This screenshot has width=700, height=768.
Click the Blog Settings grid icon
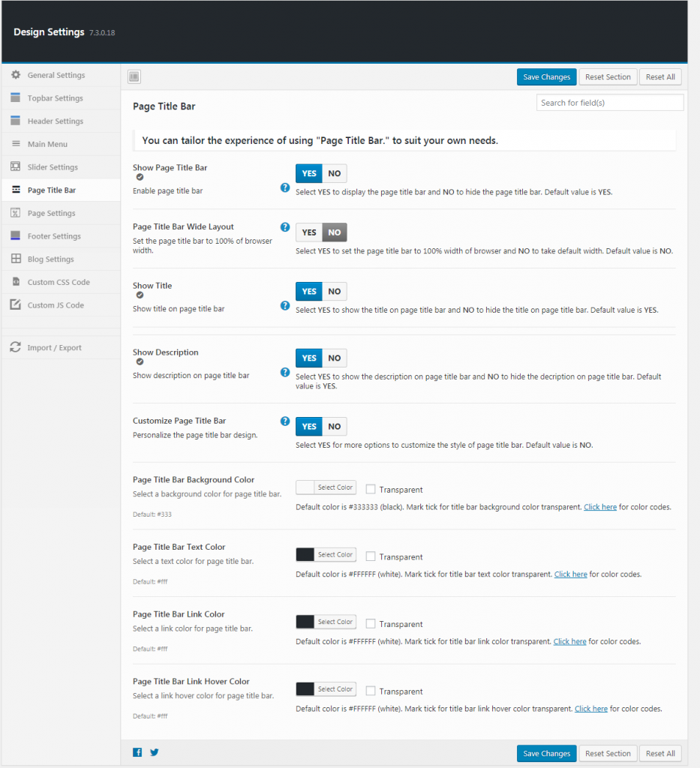tap(16, 259)
